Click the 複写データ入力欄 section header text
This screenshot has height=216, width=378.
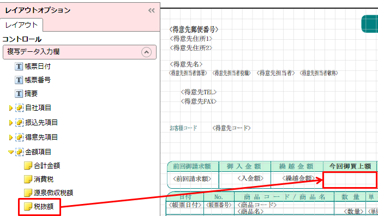coord(33,52)
